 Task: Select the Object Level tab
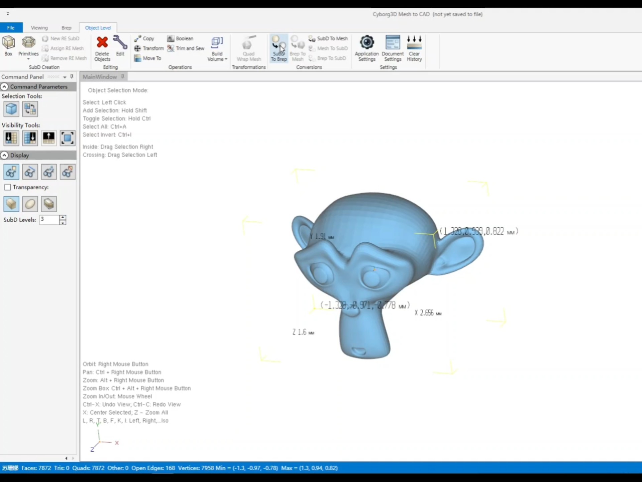tap(98, 27)
